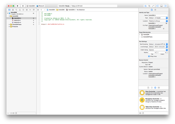Select Navigation Controller in the library
Image resolution: width=175 pixels, height=124 pixels.
(x=153, y=100)
